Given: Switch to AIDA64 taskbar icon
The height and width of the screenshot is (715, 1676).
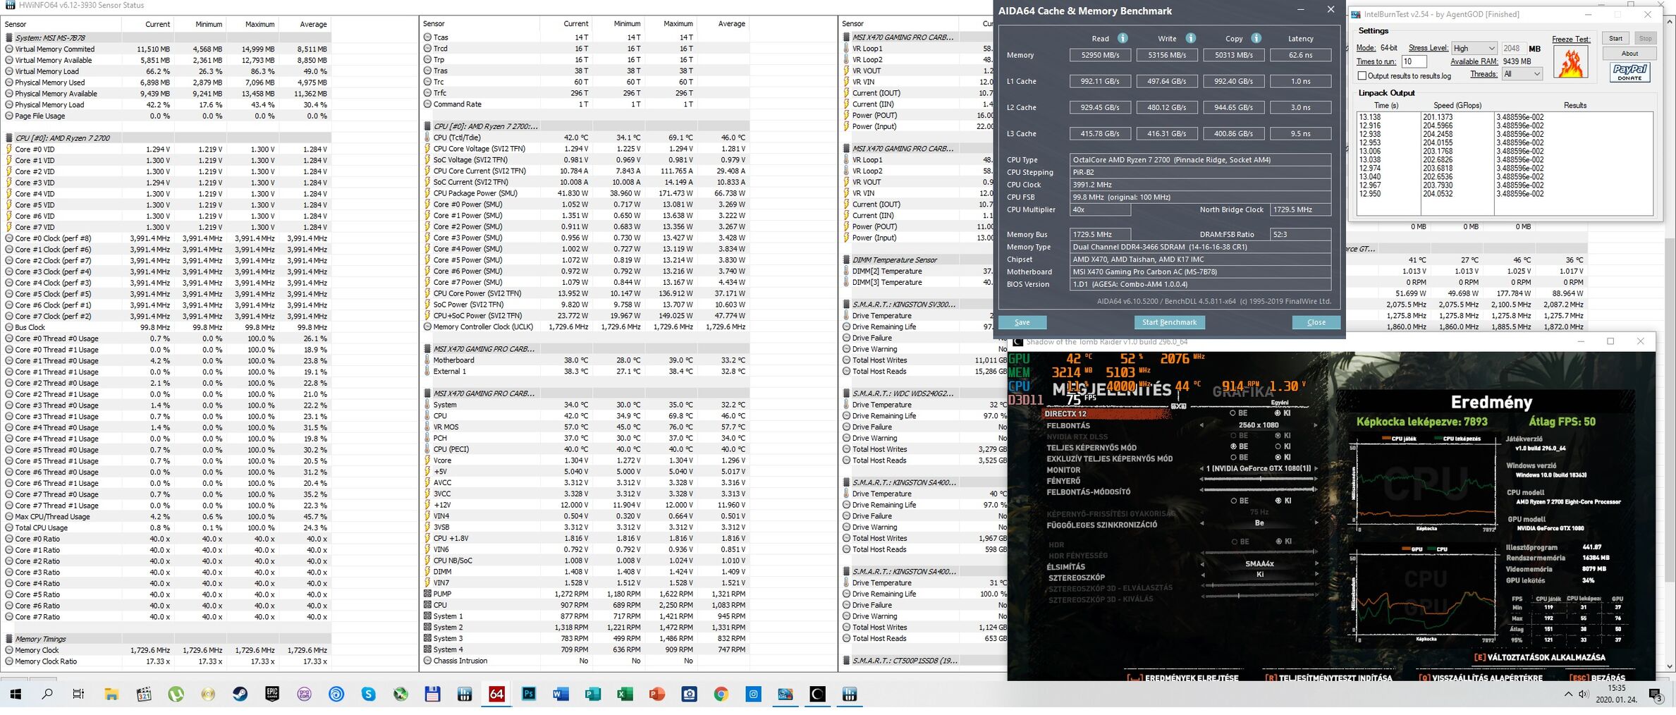Looking at the screenshot, I should tap(496, 695).
